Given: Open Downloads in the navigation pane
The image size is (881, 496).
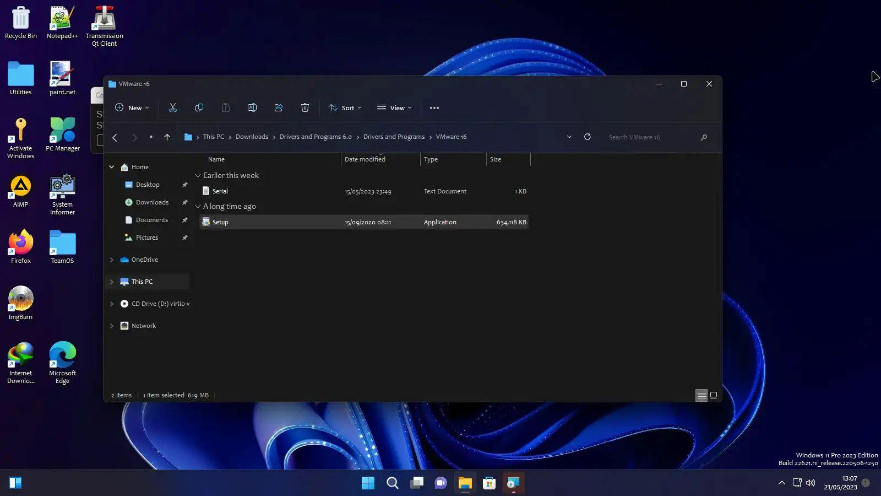Looking at the screenshot, I should coord(153,202).
